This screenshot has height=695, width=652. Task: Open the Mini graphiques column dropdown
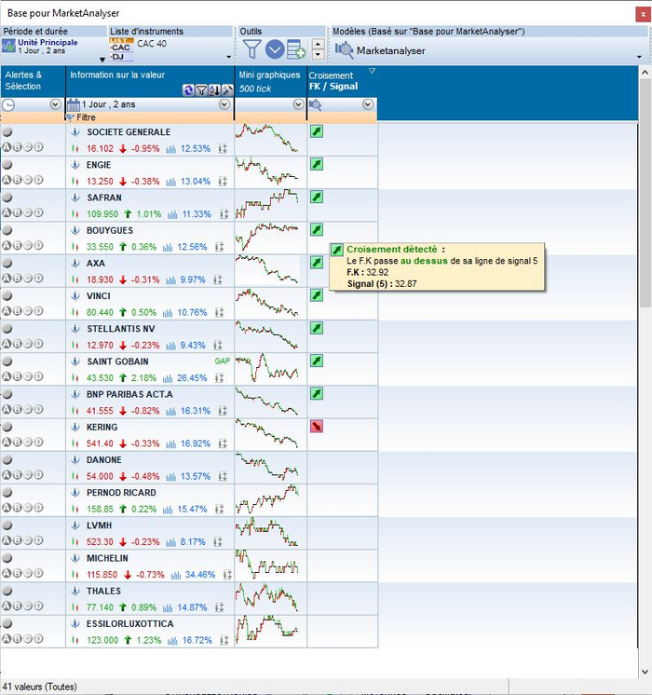coord(298,104)
